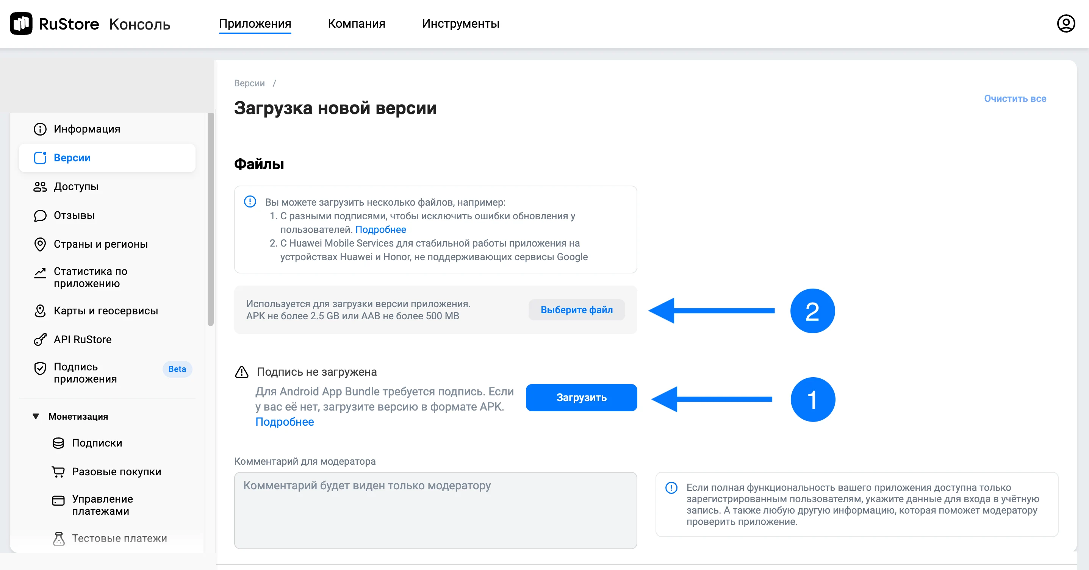Select Информация in the sidebar

point(107,129)
